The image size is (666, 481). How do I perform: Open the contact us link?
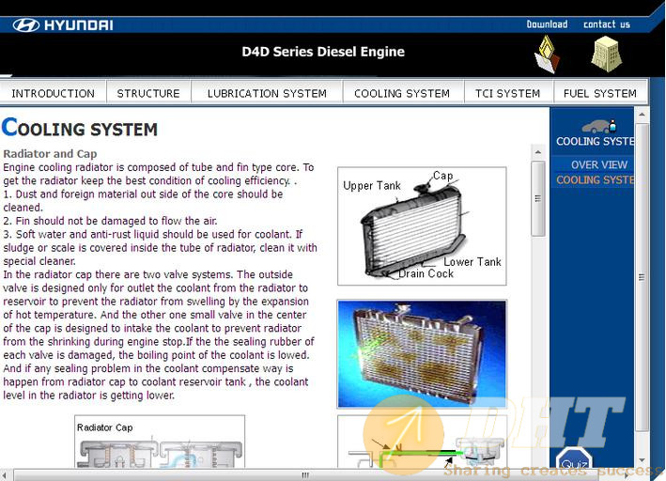pos(607,24)
